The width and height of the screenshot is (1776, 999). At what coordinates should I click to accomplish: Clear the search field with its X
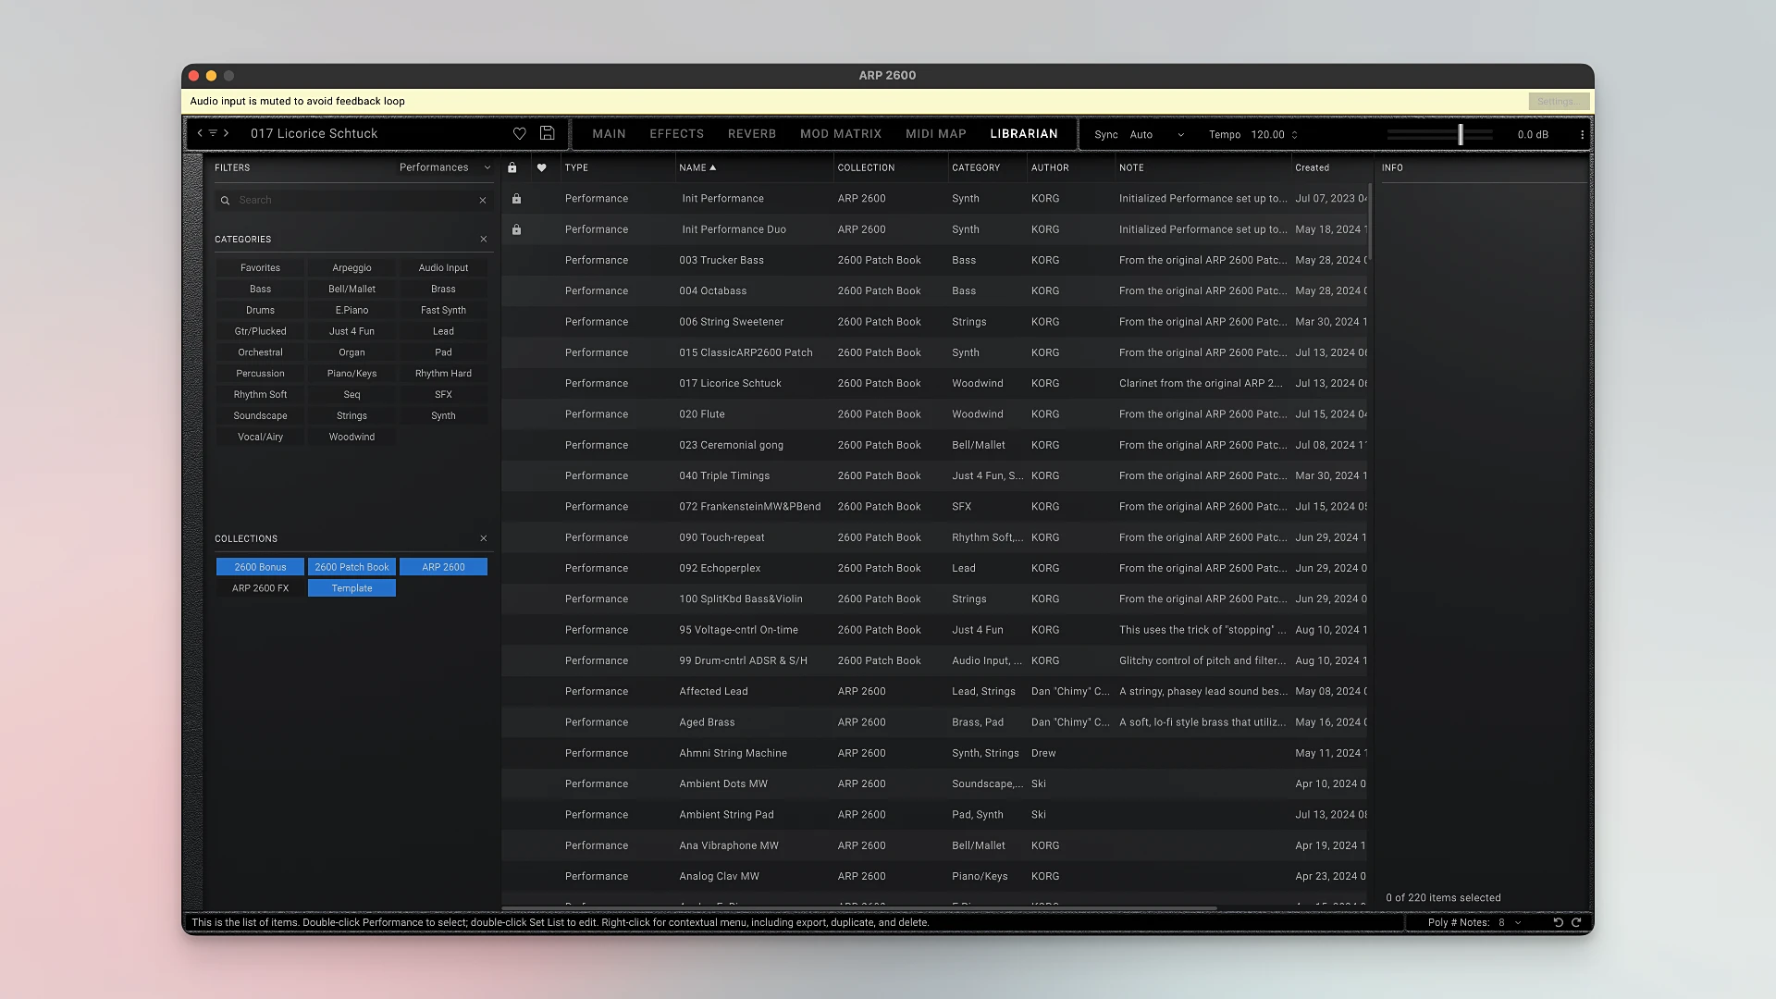point(483,200)
